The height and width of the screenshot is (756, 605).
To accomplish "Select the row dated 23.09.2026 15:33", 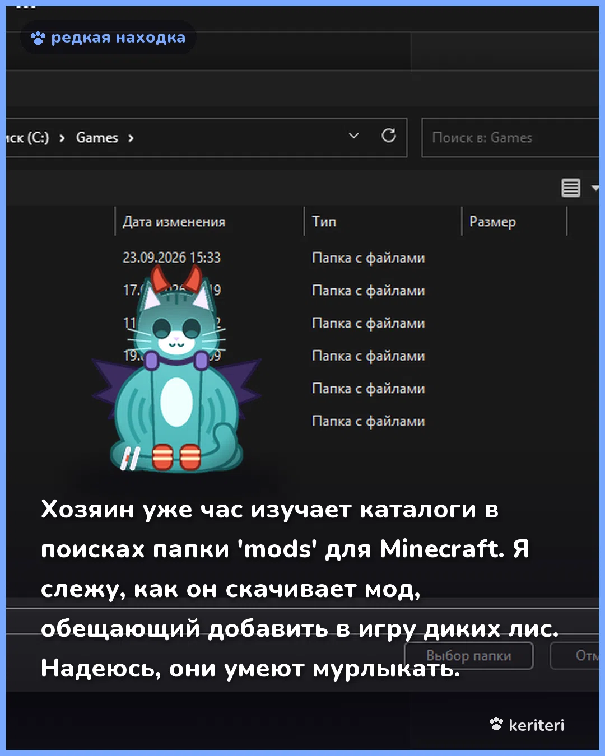I will 274,258.
